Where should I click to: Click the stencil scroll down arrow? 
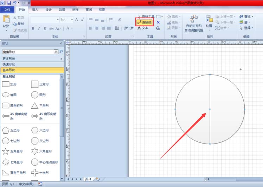(62, 179)
